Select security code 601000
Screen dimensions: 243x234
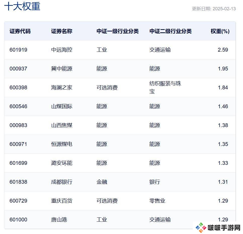(18, 220)
